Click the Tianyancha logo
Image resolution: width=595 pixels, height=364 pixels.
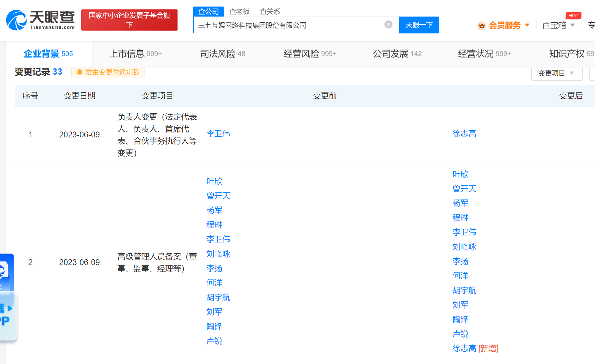point(40,20)
